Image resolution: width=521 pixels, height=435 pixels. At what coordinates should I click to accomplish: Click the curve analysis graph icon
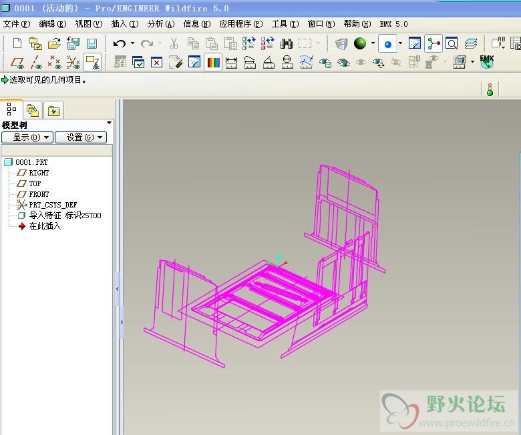click(x=307, y=62)
